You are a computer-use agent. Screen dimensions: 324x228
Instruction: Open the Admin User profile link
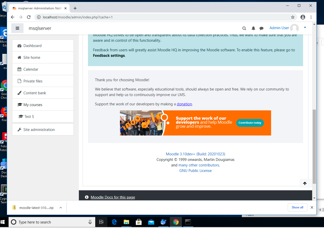pos(279,28)
